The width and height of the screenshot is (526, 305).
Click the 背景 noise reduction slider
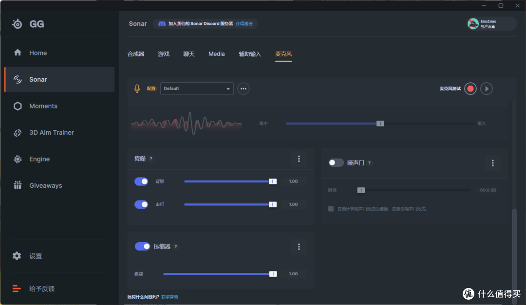pos(230,181)
